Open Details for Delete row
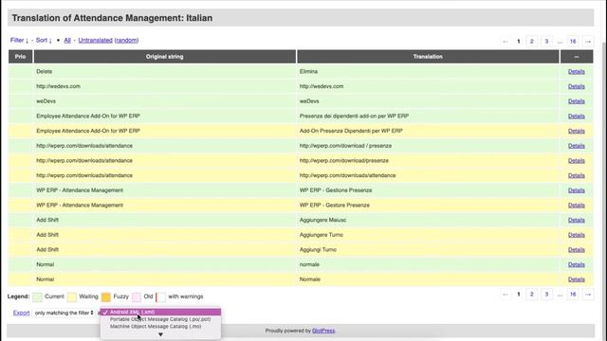This screenshot has height=341, width=607. 576,72
